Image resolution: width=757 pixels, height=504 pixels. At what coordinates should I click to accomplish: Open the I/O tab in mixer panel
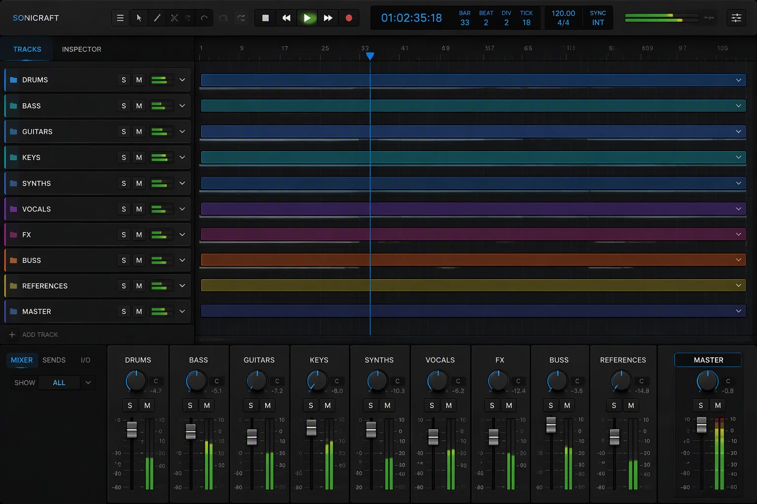(86, 360)
